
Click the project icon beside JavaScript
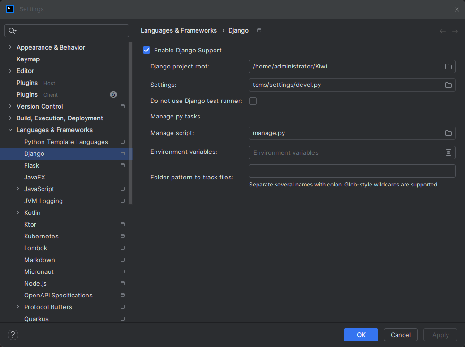point(122,189)
